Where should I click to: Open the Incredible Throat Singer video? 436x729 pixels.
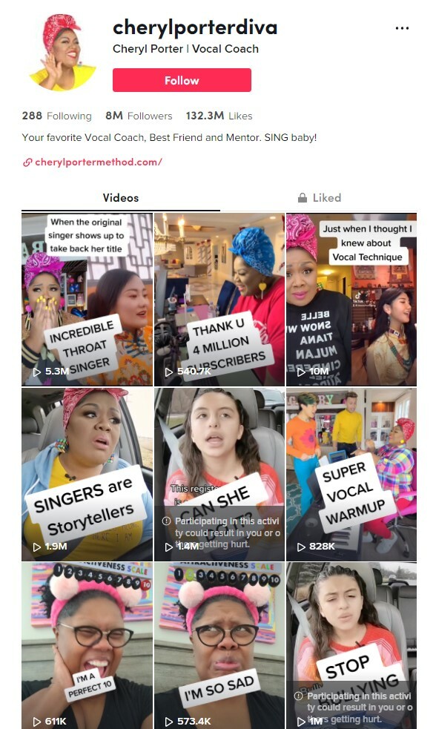pyautogui.click(x=87, y=300)
